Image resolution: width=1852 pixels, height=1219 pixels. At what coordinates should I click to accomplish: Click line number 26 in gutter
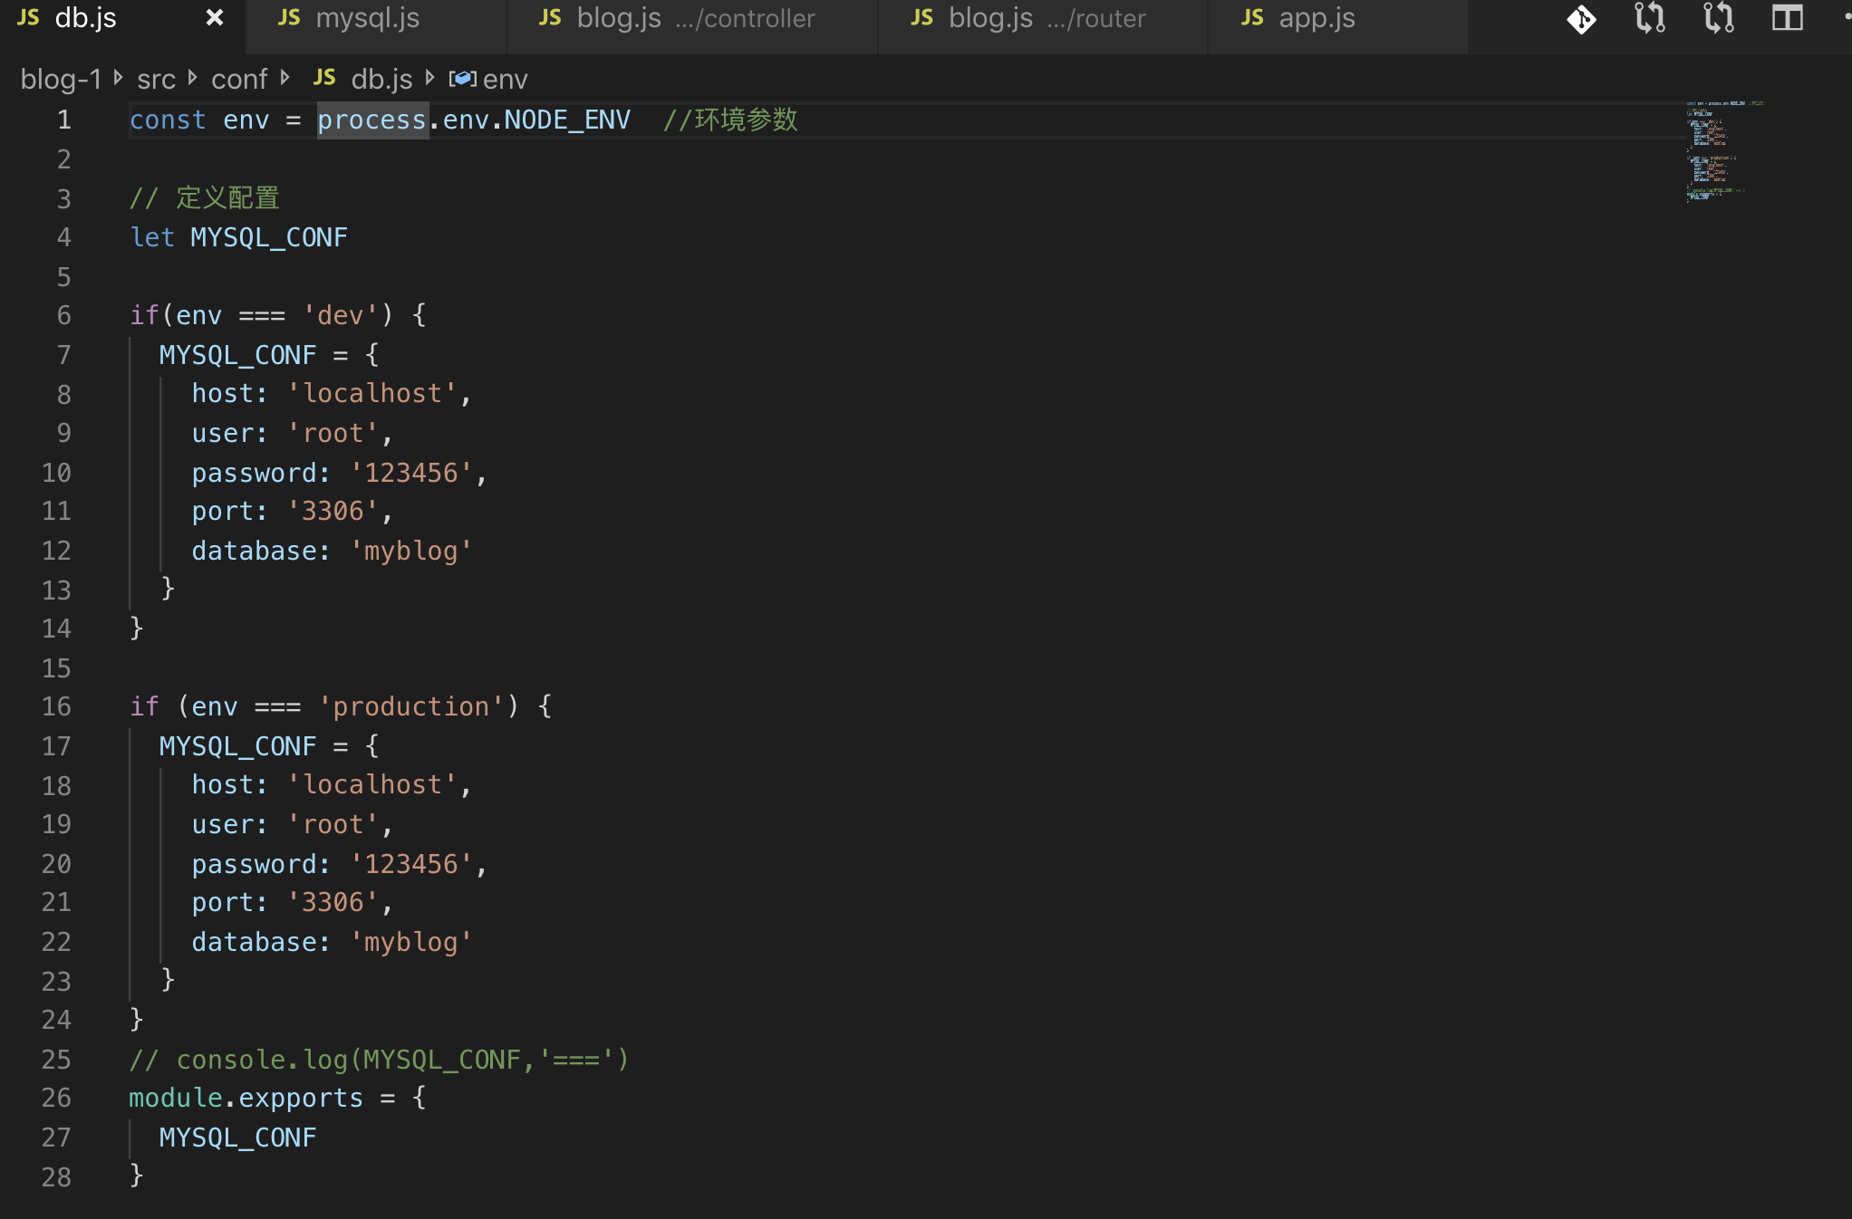56,1098
